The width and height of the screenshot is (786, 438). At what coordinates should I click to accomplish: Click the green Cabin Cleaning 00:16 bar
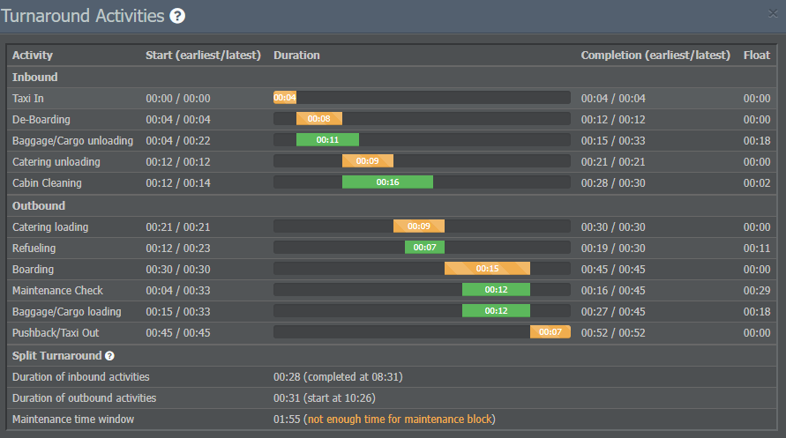pos(387,182)
